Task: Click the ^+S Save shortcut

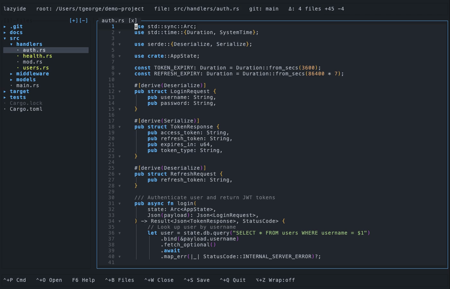Action: (x=196, y=280)
